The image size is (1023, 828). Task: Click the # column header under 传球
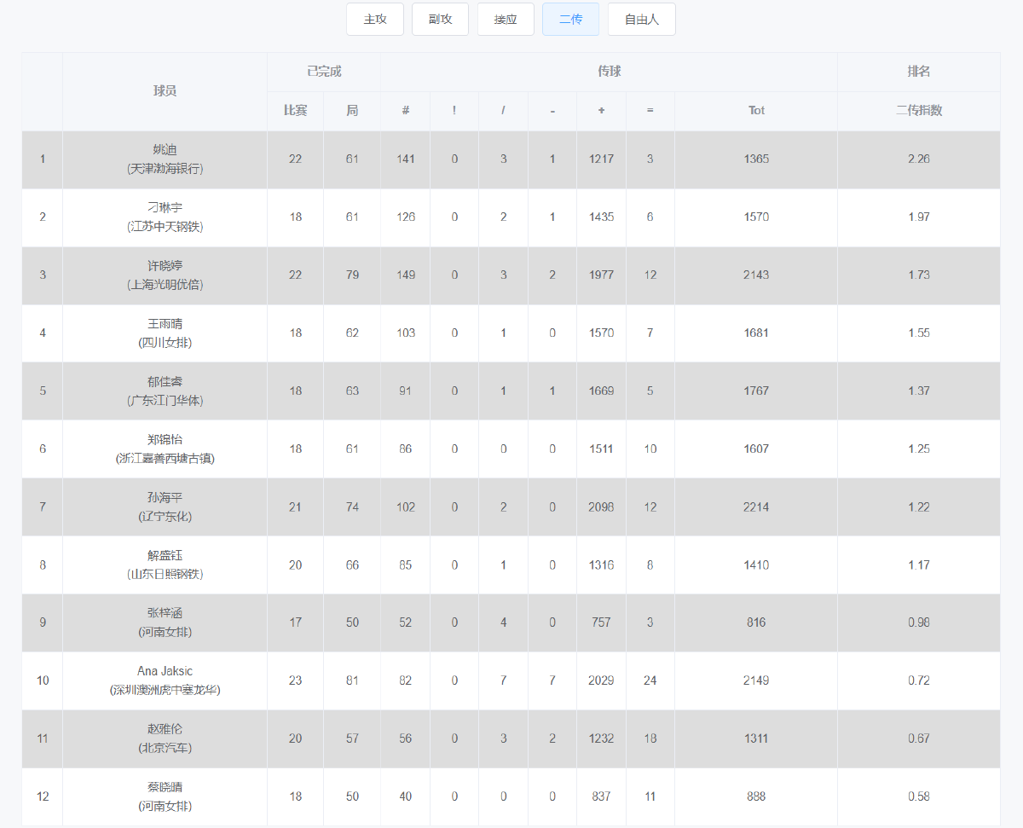click(x=406, y=111)
